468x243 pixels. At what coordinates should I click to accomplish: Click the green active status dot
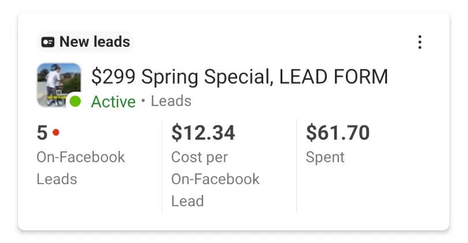pos(75,101)
